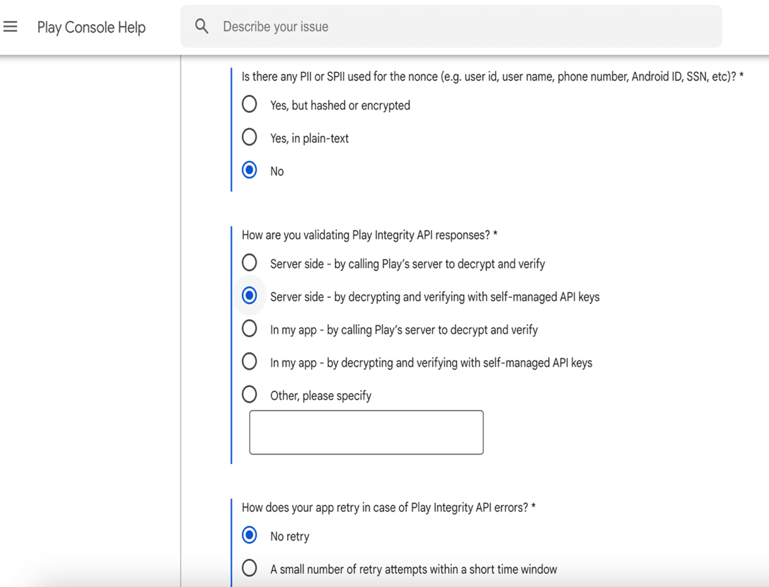Click 'Other, please specify' label text
The width and height of the screenshot is (769, 587).
pos(320,396)
